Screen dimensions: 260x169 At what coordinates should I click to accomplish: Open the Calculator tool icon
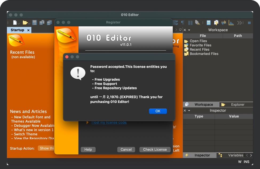click(209, 23)
